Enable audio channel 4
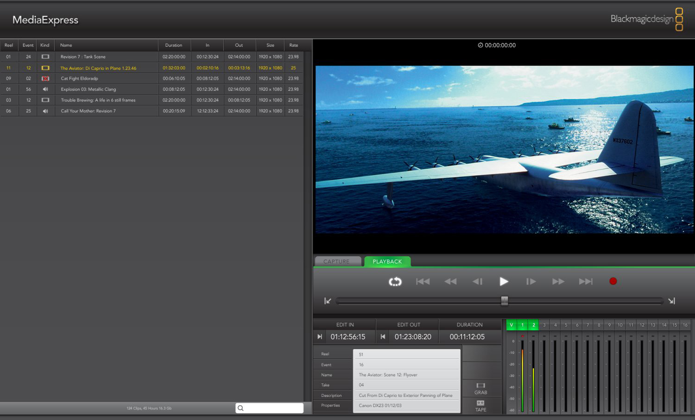Image resolution: width=695 pixels, height=420 pixels. (555, 325)
